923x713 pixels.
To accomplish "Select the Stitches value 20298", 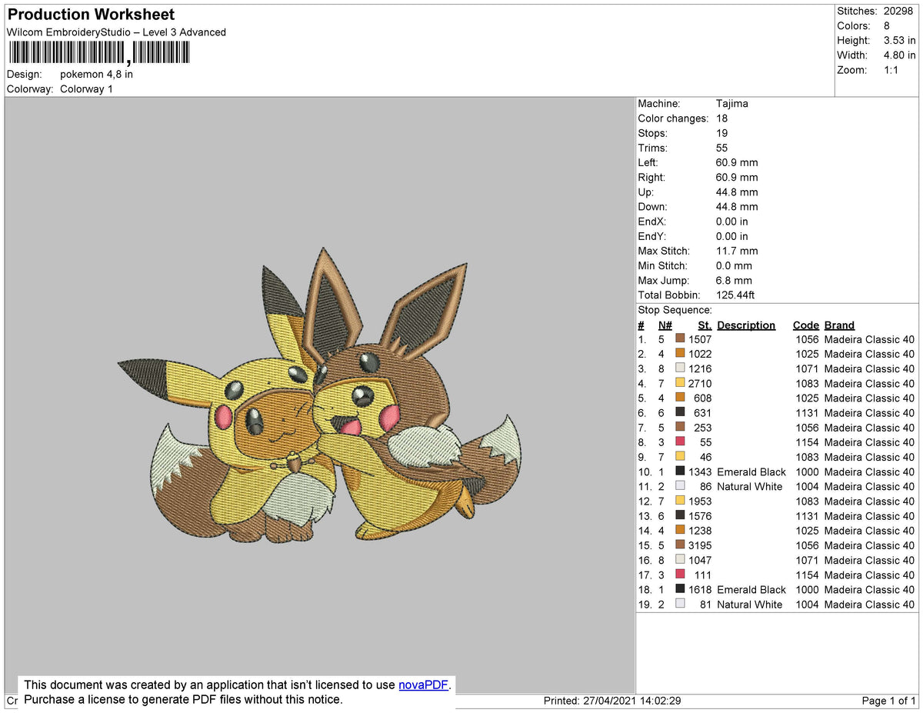I will pos(899,11).
